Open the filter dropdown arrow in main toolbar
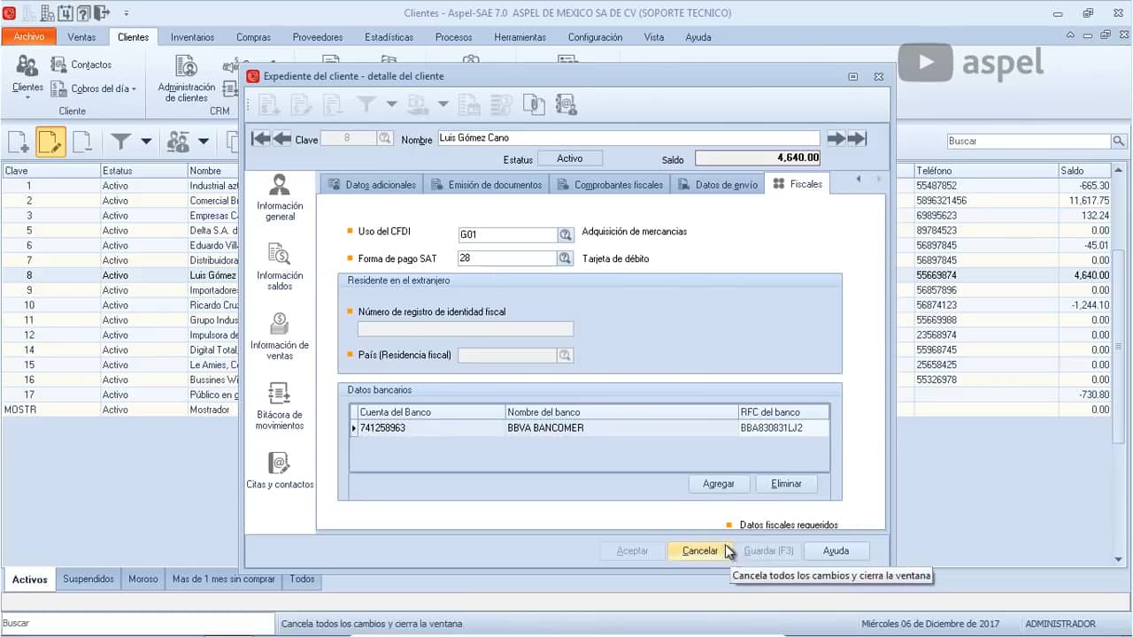 pos(146,142)
